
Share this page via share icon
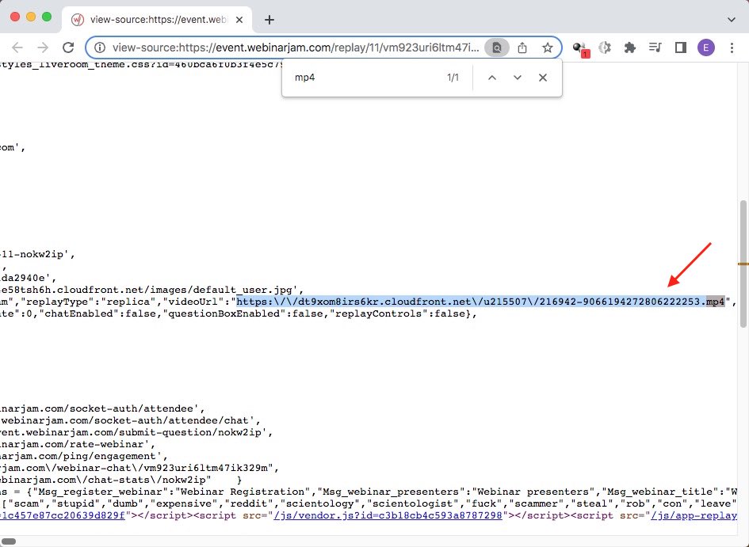pos(522,47)
